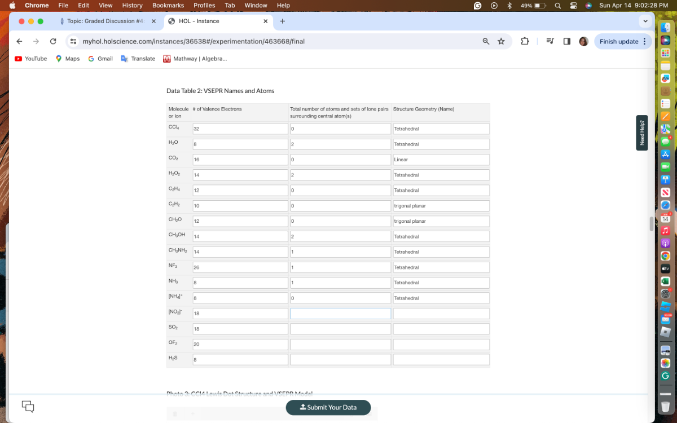Open the tab search chevron

click(645, 21)
